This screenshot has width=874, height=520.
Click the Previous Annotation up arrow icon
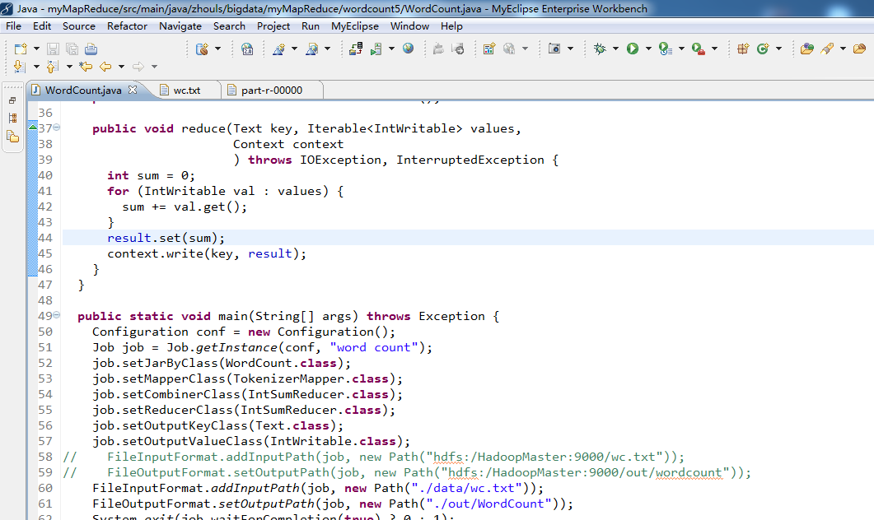[53, 67]
